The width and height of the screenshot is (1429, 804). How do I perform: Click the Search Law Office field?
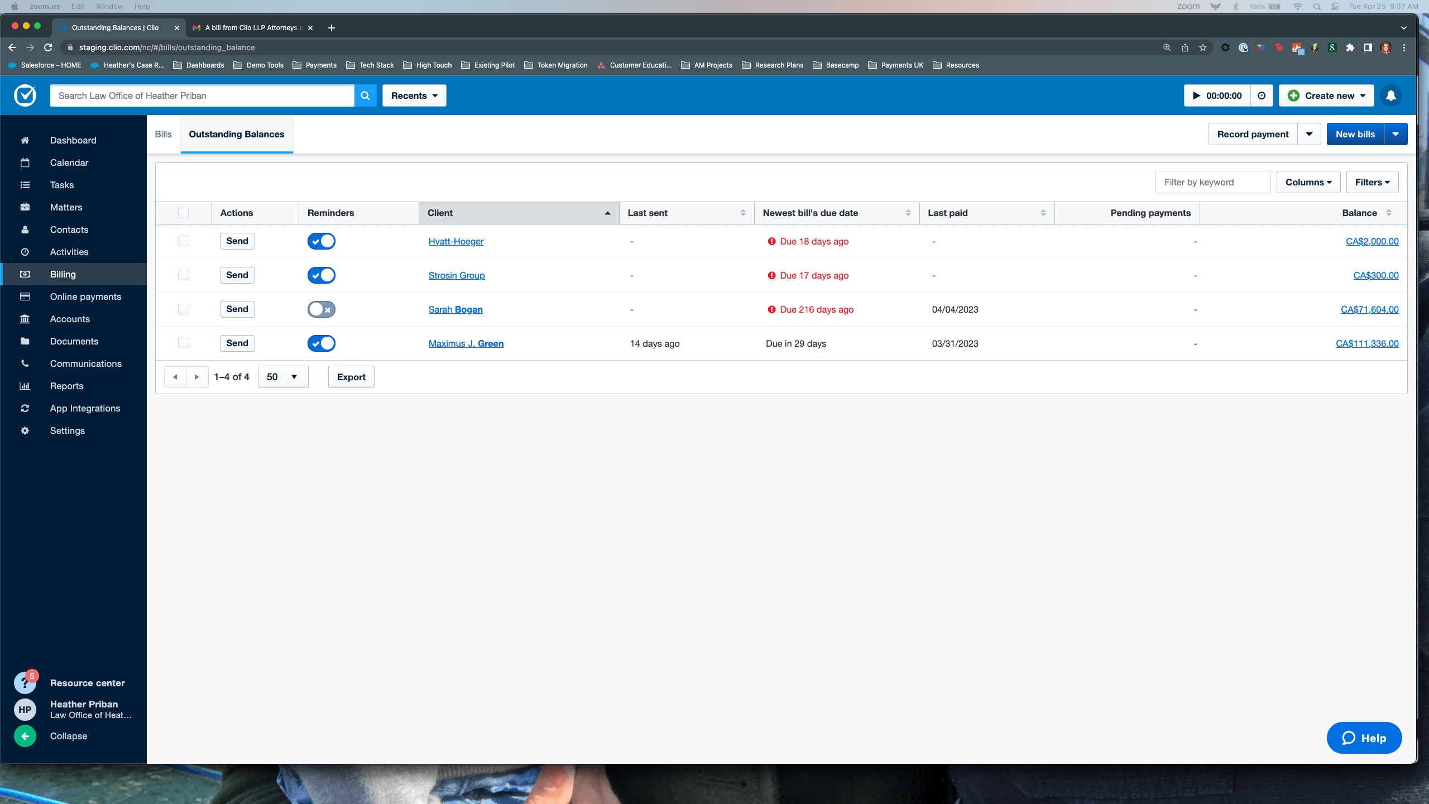[x=202, y=95]
